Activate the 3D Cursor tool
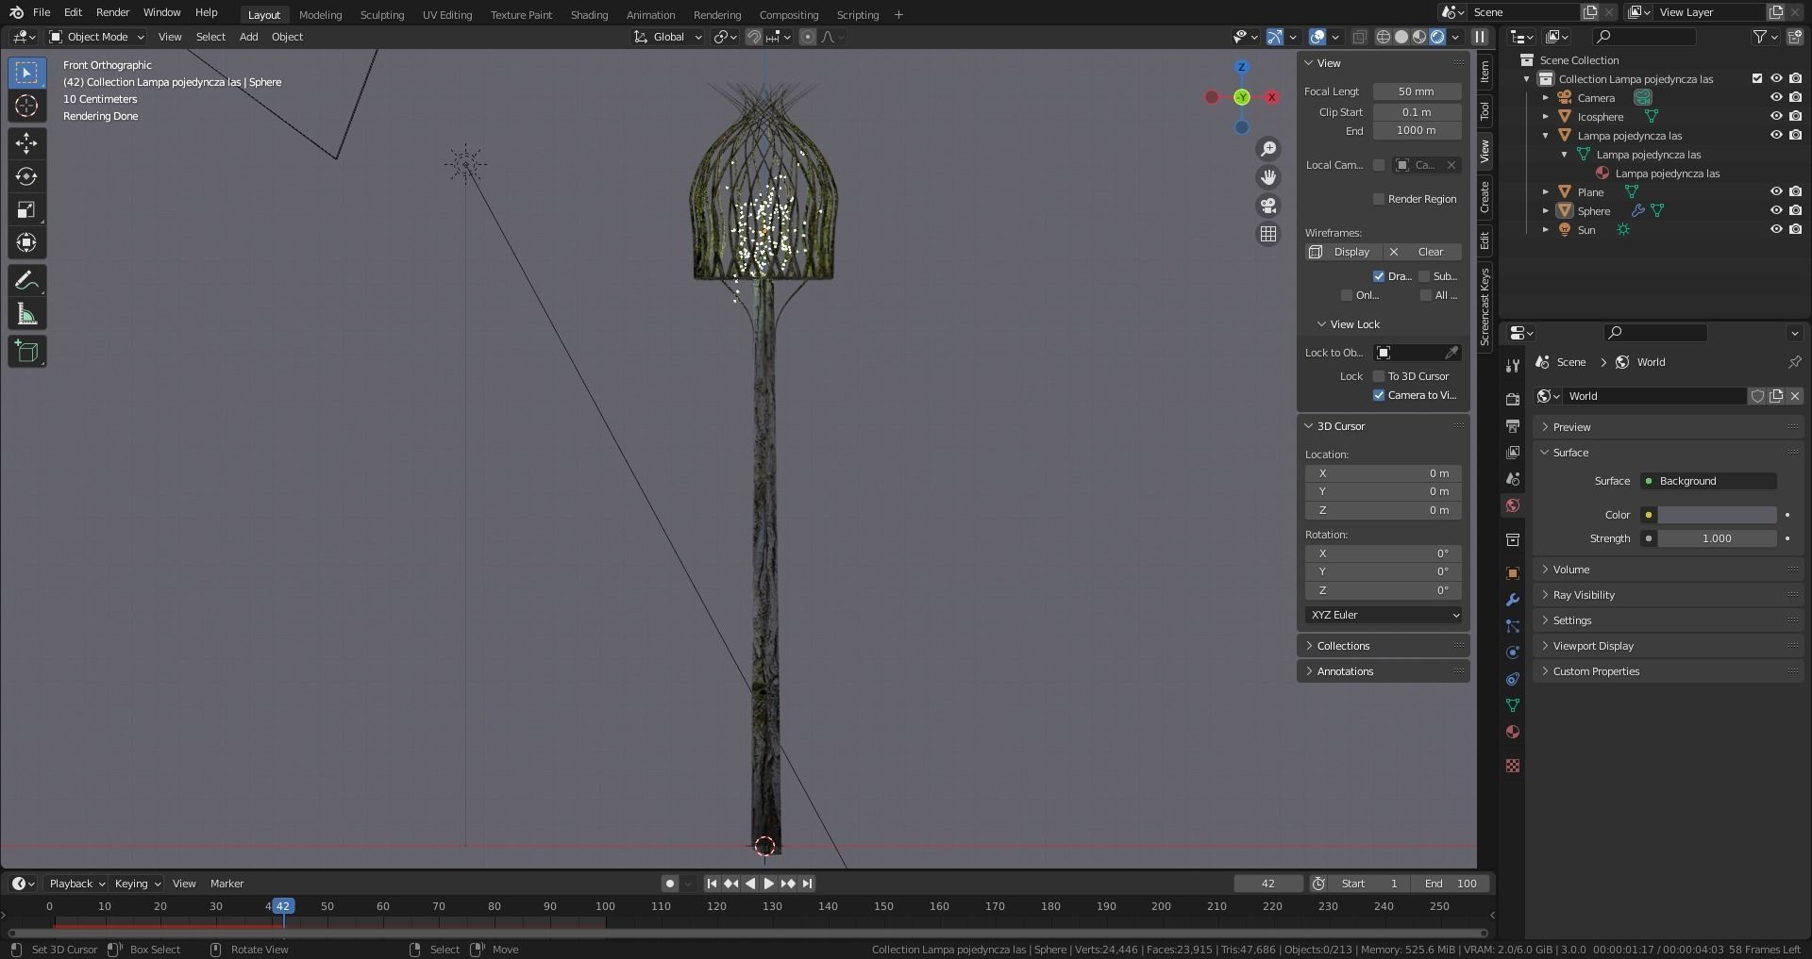Image resolution: width=1812 pixels, height=959 pixels. click(26, 106)
